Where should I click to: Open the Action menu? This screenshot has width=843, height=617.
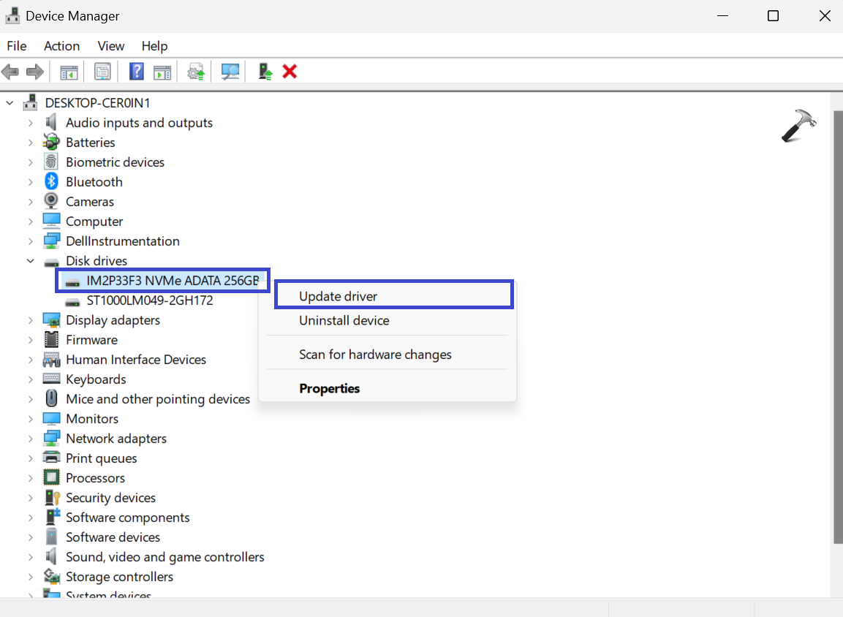tap(61, 46)
